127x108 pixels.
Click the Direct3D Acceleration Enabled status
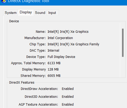68,97
